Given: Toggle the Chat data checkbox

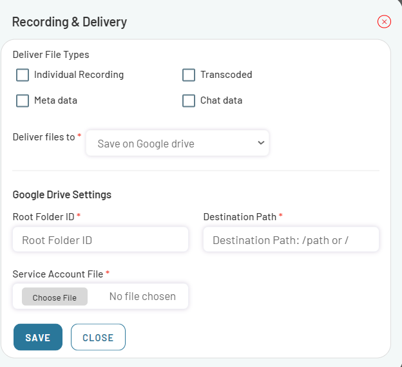Looking at the screenshot, I should pos(189,100).
